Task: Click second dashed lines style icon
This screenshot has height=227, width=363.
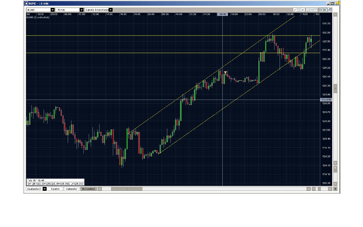Action: [x=312, y=10]
